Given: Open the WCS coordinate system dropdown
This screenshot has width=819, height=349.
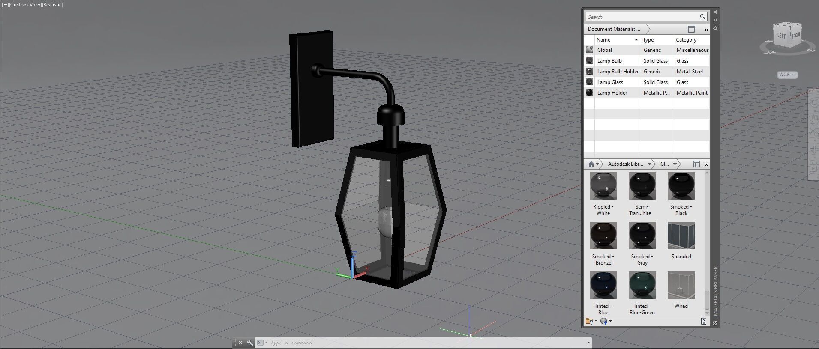Looking at the screenshot, I should point(787,75).
